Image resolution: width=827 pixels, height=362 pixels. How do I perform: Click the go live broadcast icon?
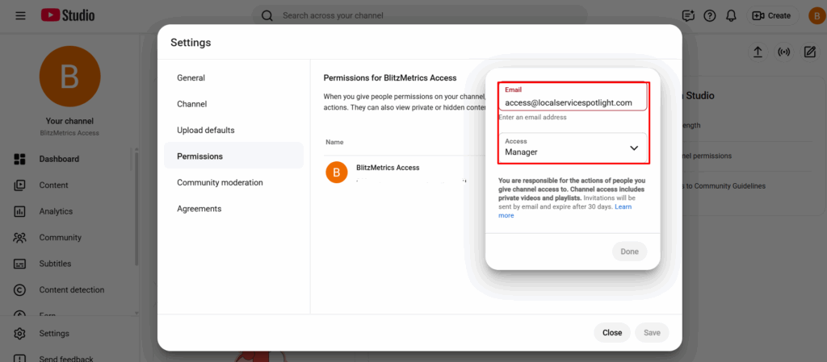[783, 52]
